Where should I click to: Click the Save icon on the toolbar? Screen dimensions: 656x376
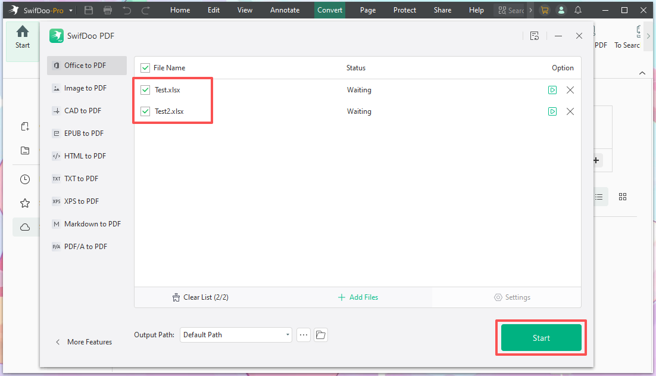(x=88, y=10)
